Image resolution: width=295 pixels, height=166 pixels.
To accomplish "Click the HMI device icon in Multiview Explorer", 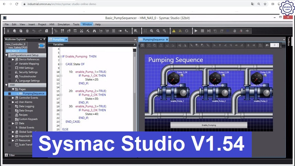I will click(x=42, y=46).
